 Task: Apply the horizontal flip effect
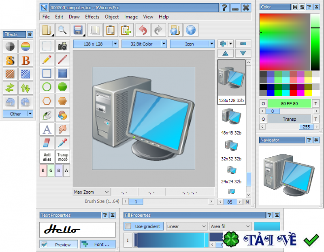[x=10, y=88]
